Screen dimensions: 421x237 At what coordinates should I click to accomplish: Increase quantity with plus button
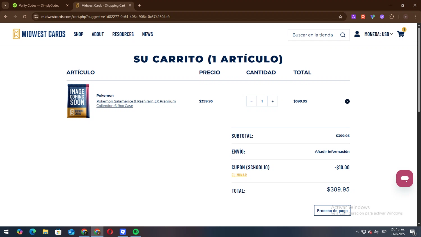[x=273, y=101]
